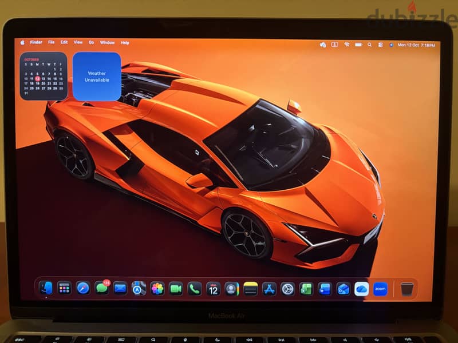
Task: Open the Mail app in the Dock
Action: (x=120, y=289)
